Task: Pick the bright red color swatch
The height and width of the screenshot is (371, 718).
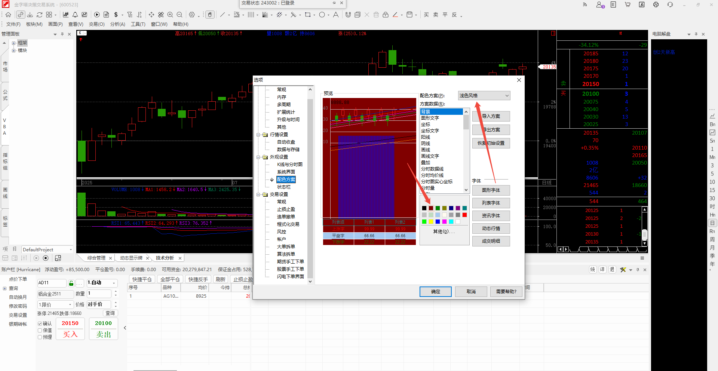Action: (x=464, y=215)
